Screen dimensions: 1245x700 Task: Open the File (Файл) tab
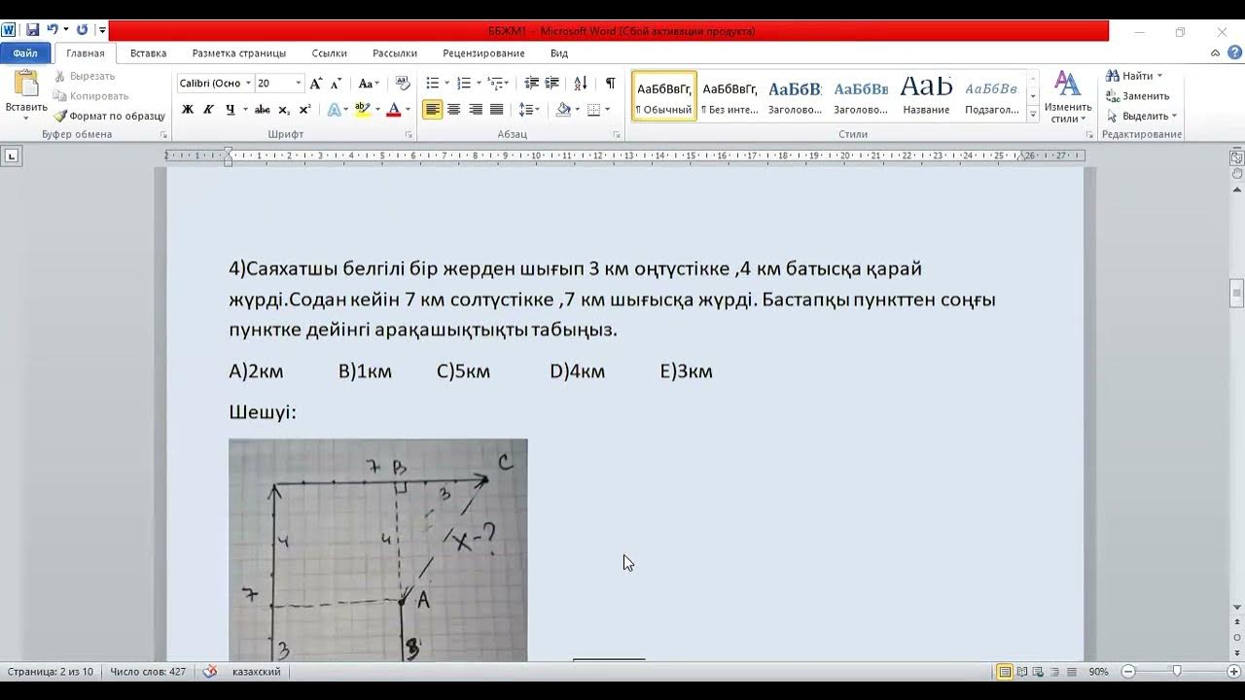[25, 53]
